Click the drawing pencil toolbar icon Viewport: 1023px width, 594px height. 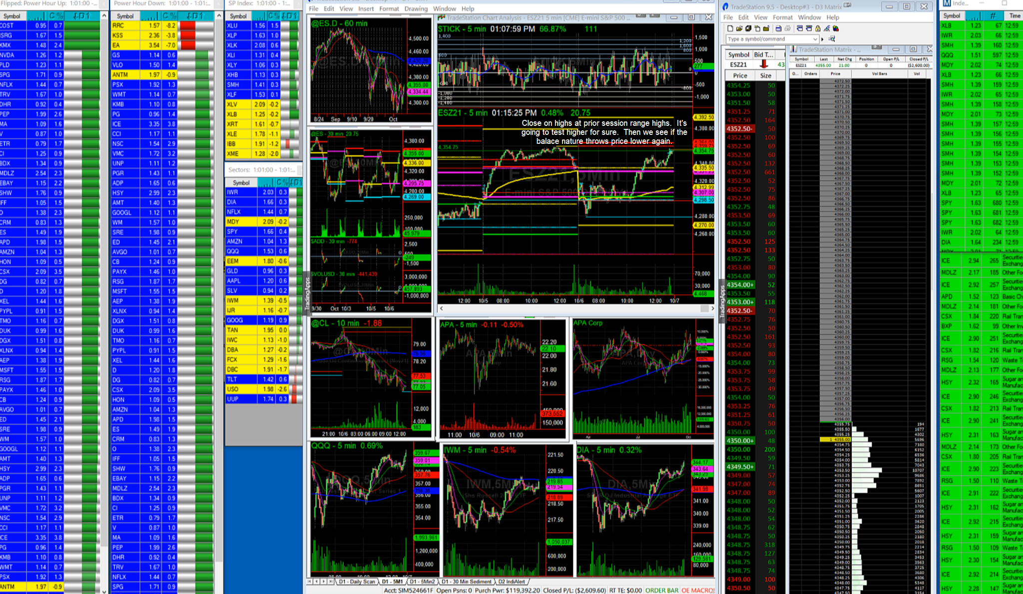pyautogui.click(x=827, y=28)
